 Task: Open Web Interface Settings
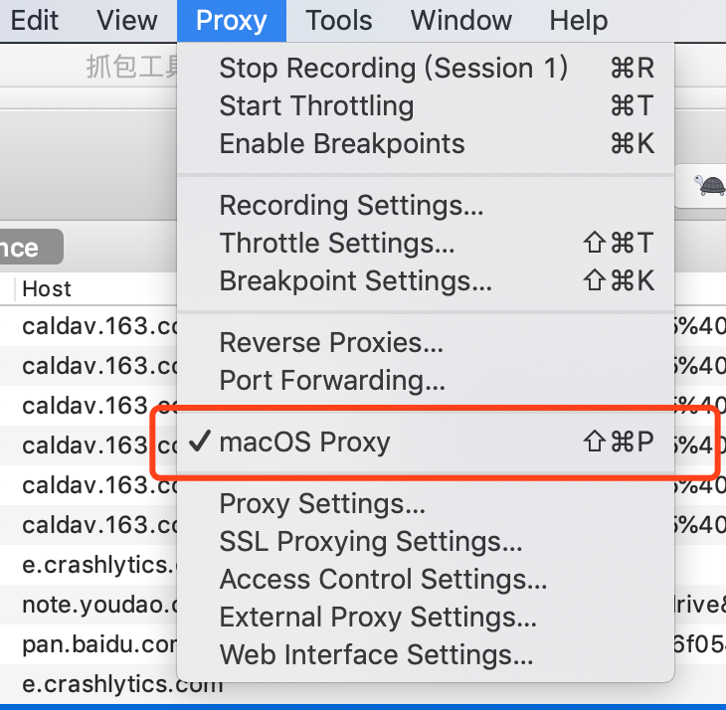click(x=426, y=654)
